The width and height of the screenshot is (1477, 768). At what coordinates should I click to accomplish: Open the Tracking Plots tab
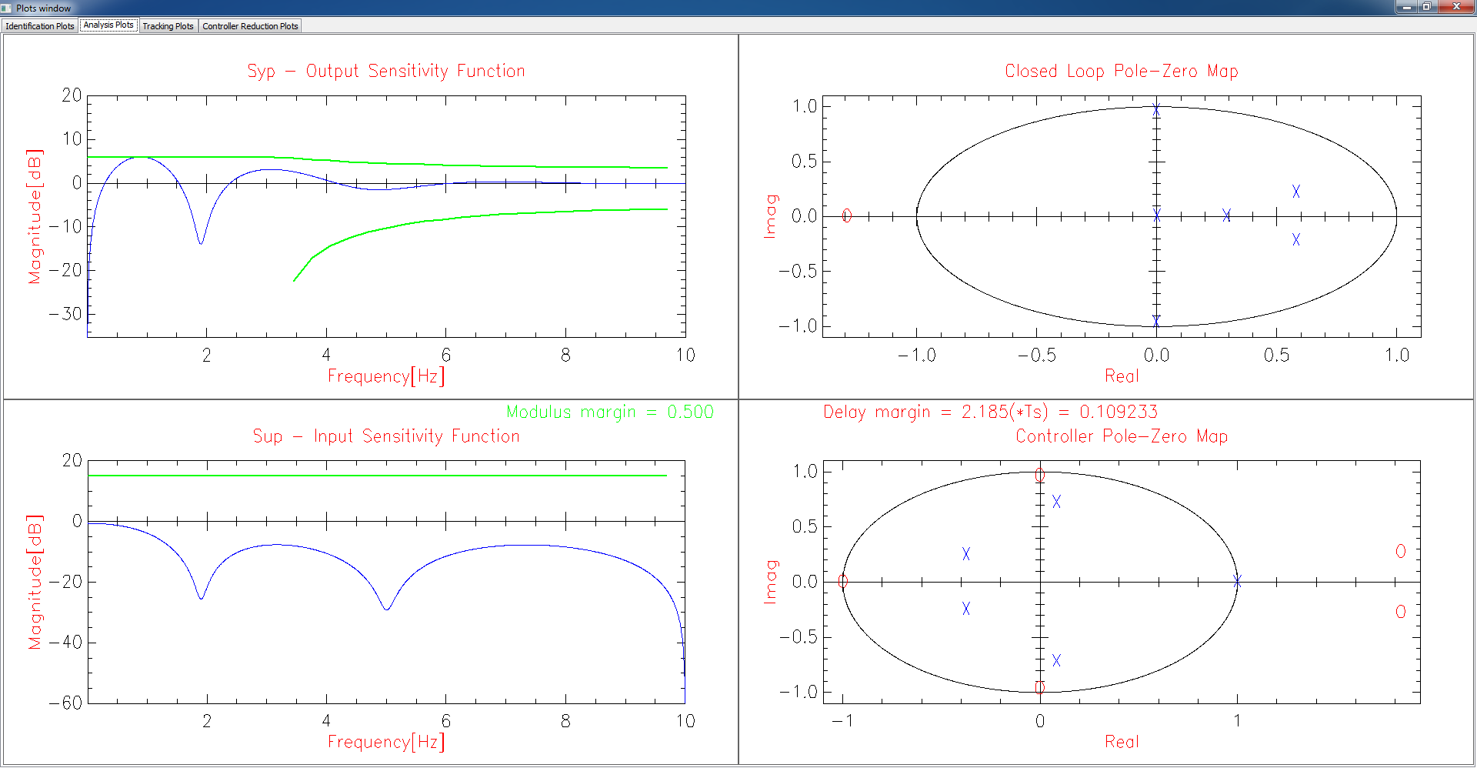168,25
